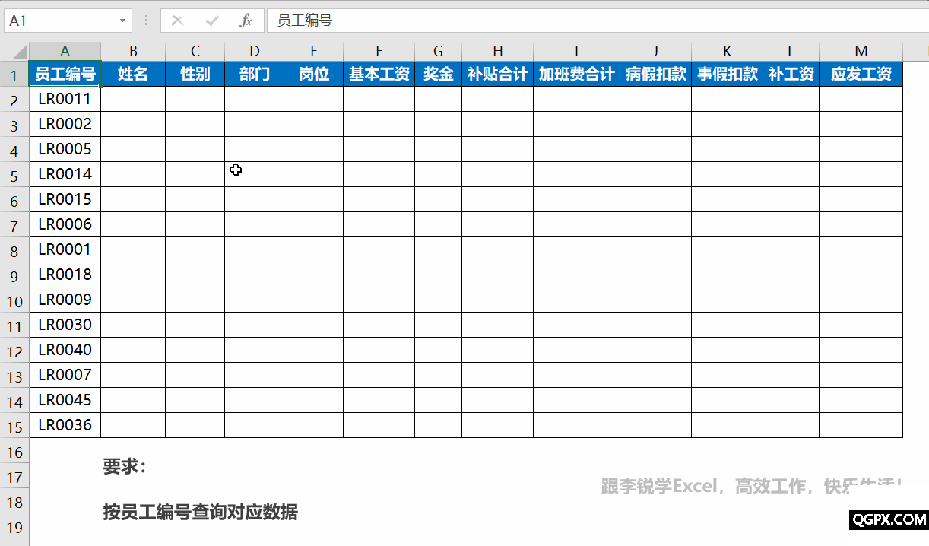Select row 10 header

pyautogui.click(x=14, y=300)
